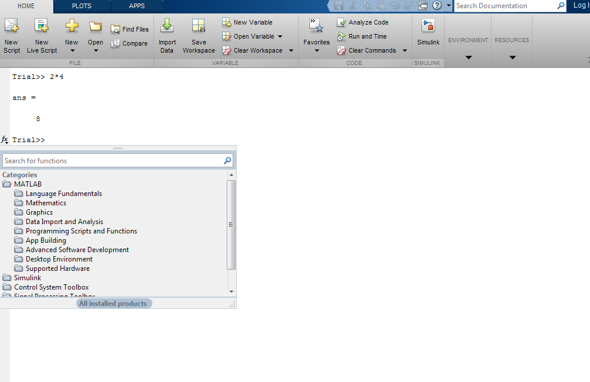Open the Favorites menu
590x382 pixels.
click(x=316, y=35)
